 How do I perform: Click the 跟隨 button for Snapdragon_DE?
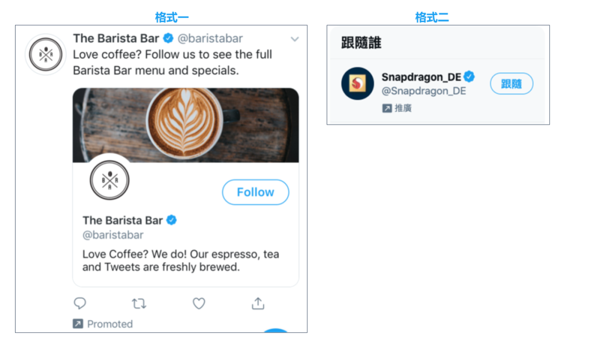(x=511, y=83)
